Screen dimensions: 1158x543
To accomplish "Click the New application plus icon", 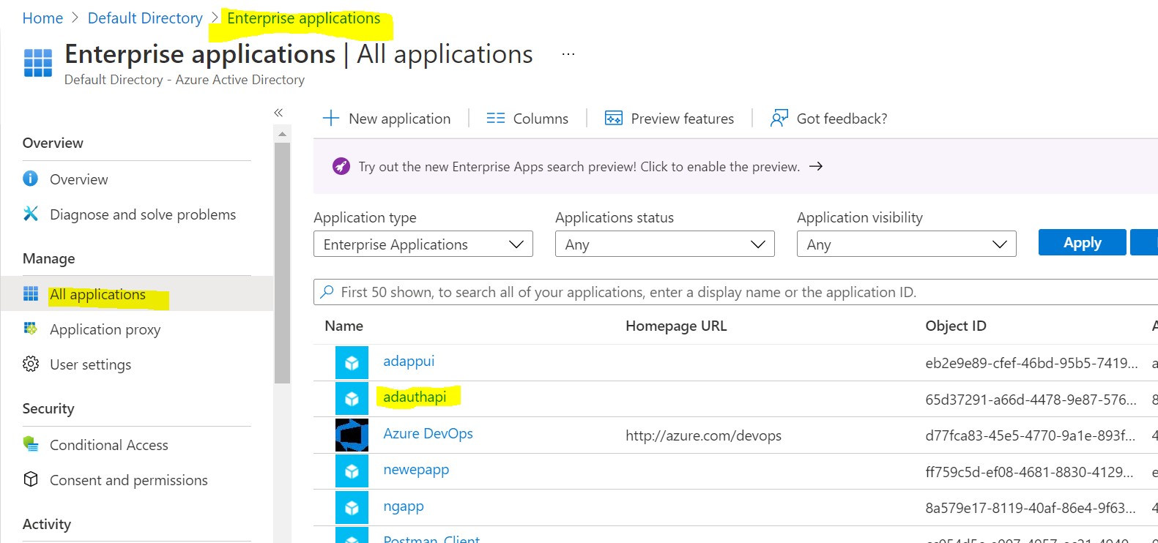I will pyautogui.click(x=331, y=119).
